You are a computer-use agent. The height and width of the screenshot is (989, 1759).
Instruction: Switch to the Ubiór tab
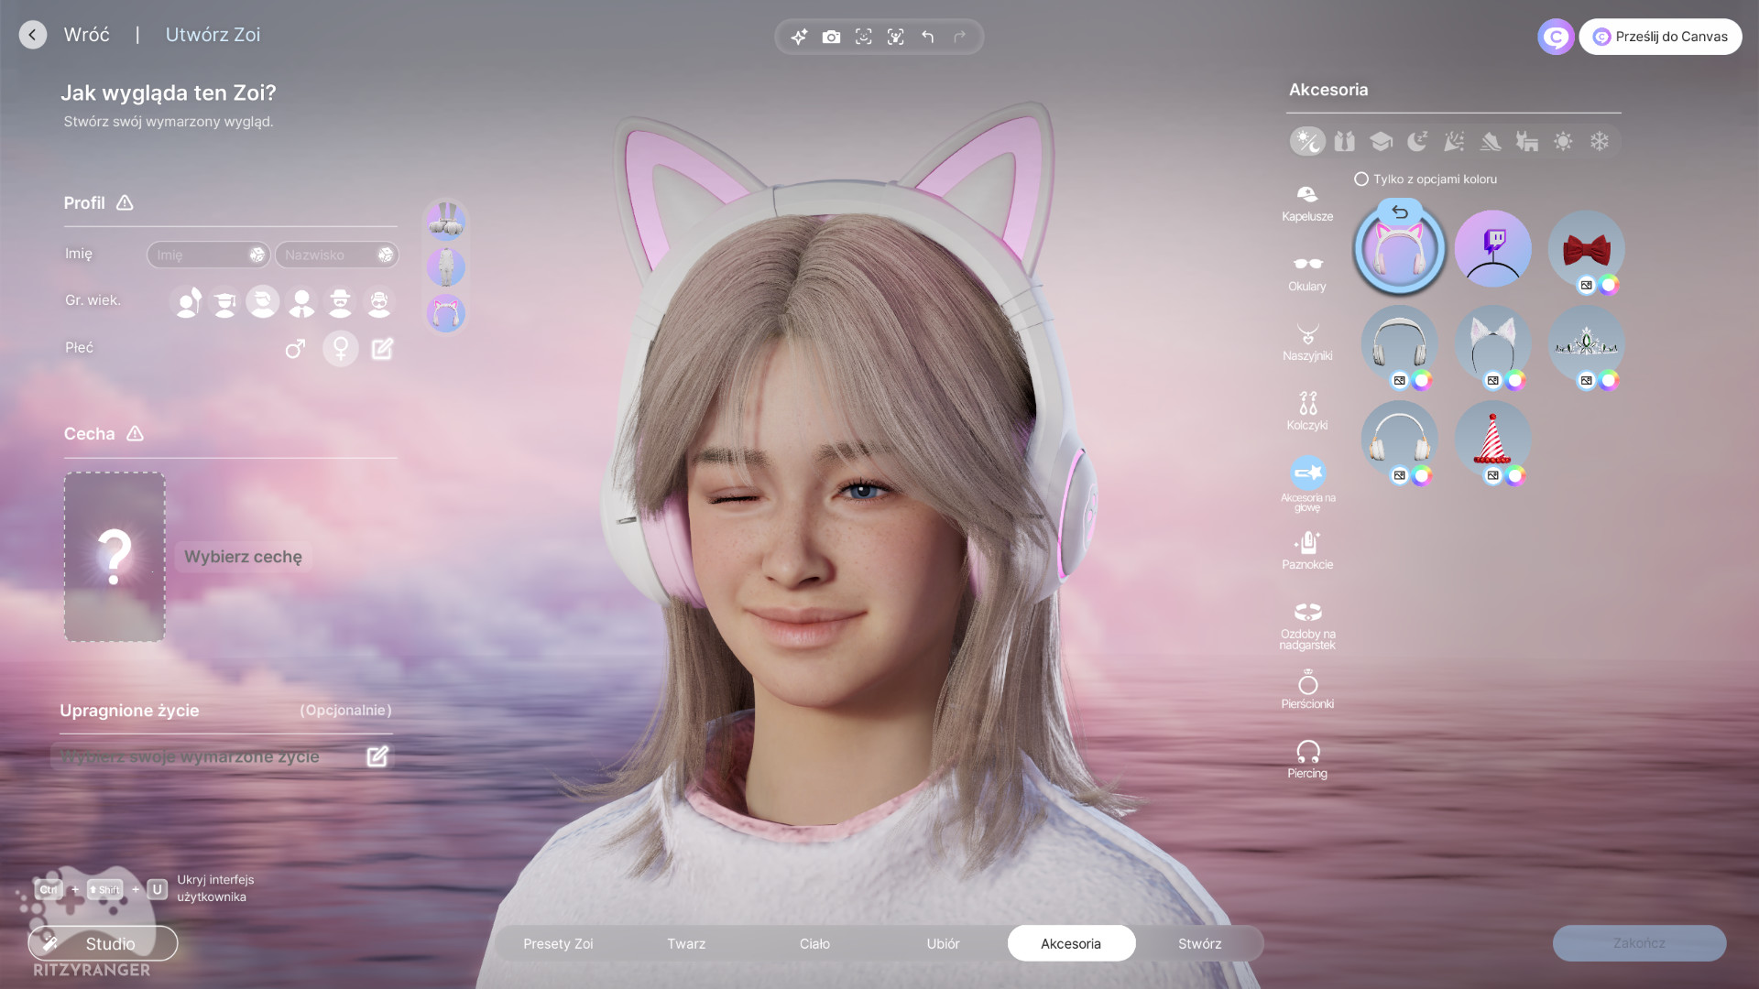tap(943, 943)
